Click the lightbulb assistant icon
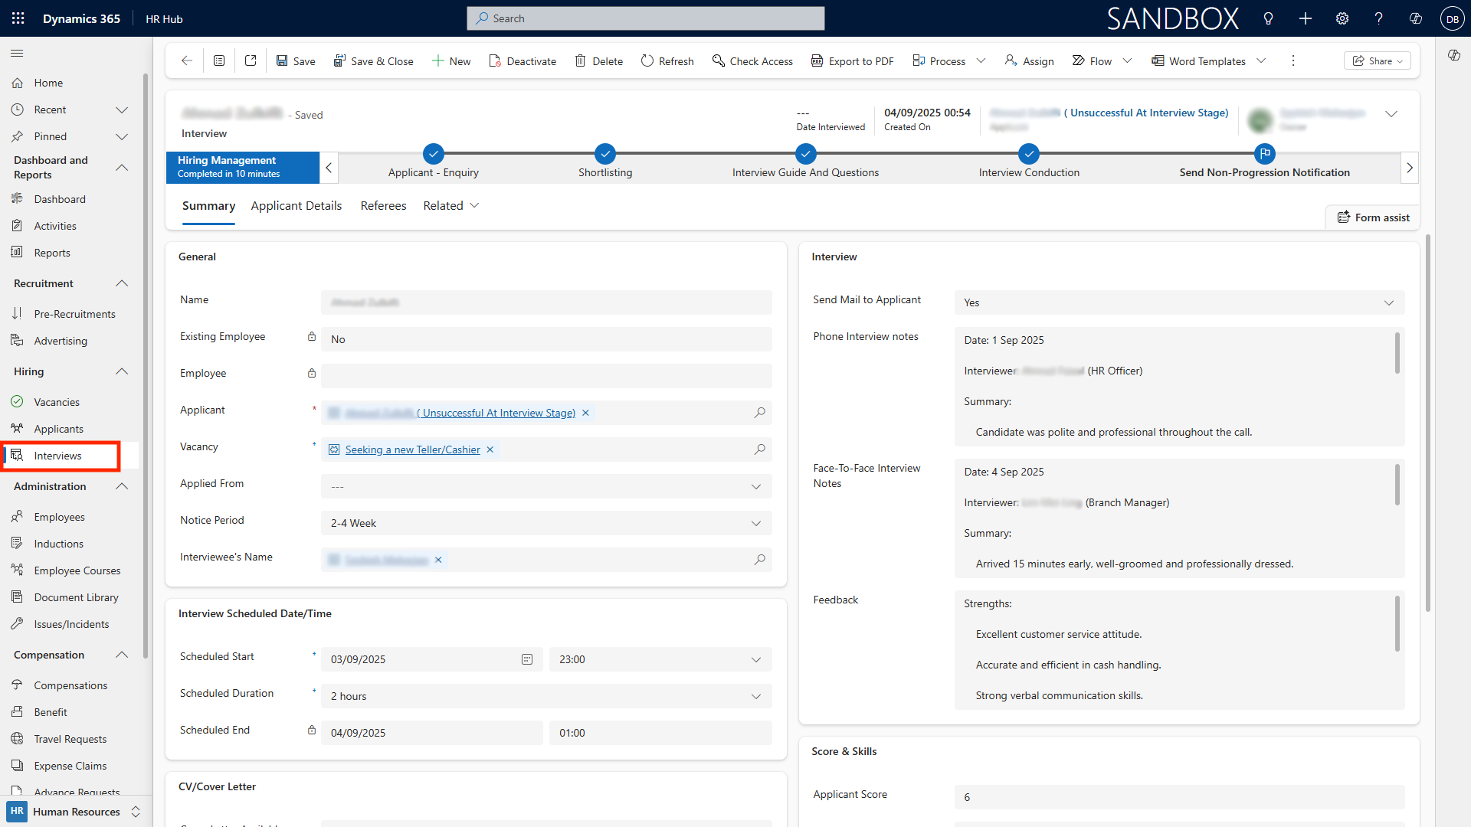This screenshot has width=1471, height=827. point(1269,18)
